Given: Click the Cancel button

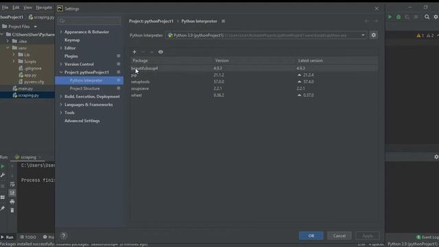Looking at the screenshot, I should point(340,236).
